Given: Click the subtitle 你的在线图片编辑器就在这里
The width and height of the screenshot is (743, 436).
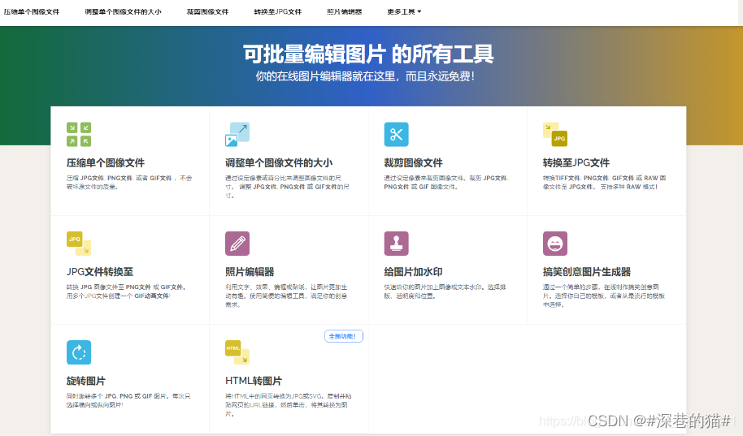Looking at the screenshot, I should point(365,76).
